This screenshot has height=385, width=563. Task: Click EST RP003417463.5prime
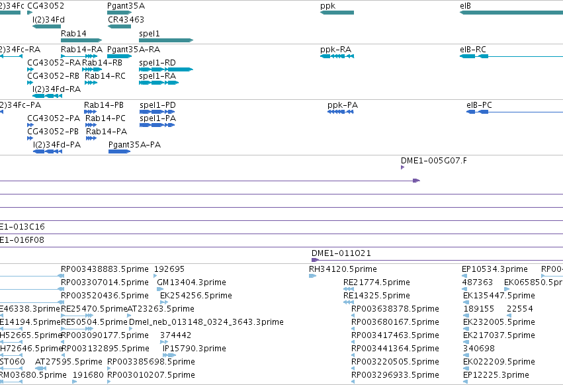point(353,342)
